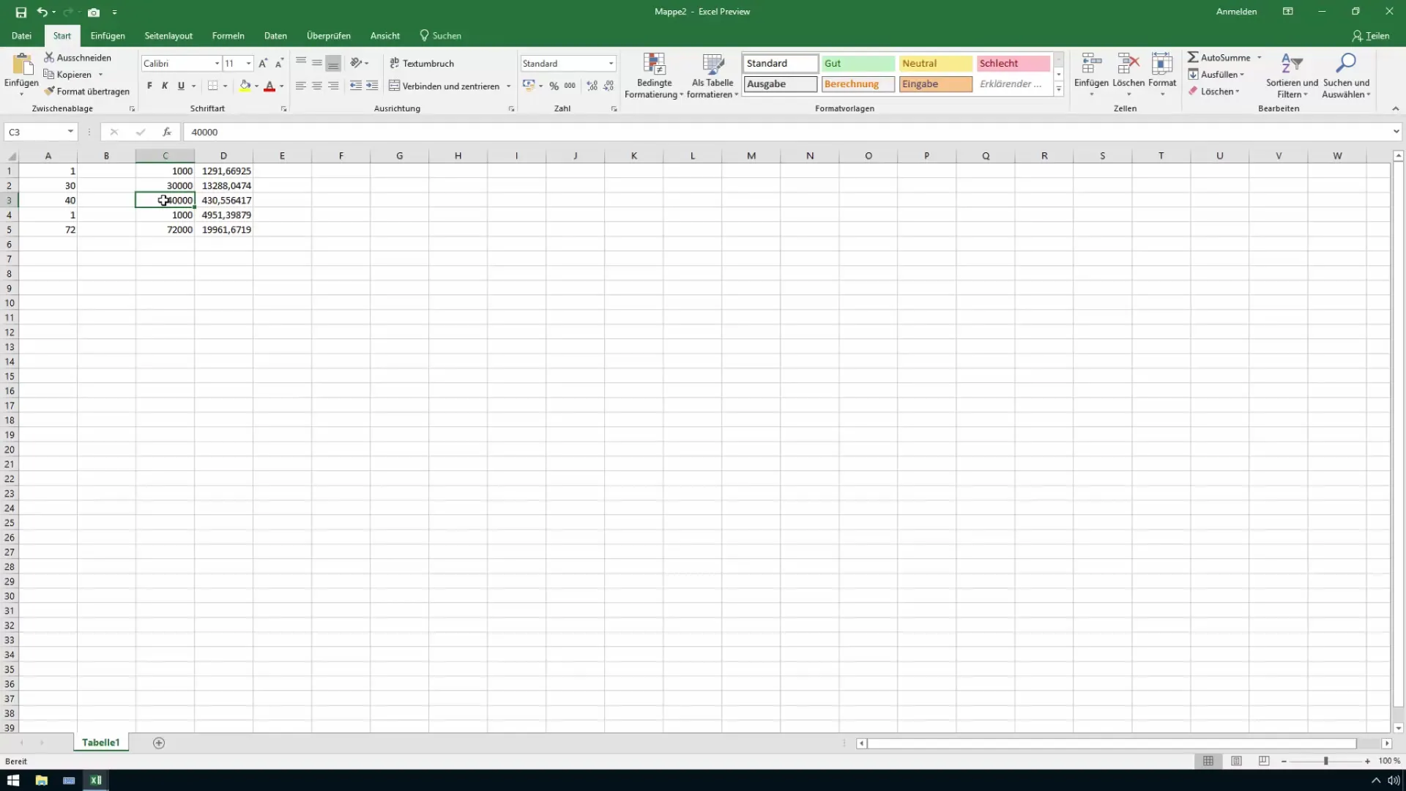
Task: Click cell D2 containing 13288,0474
Action: click(224, 185)
